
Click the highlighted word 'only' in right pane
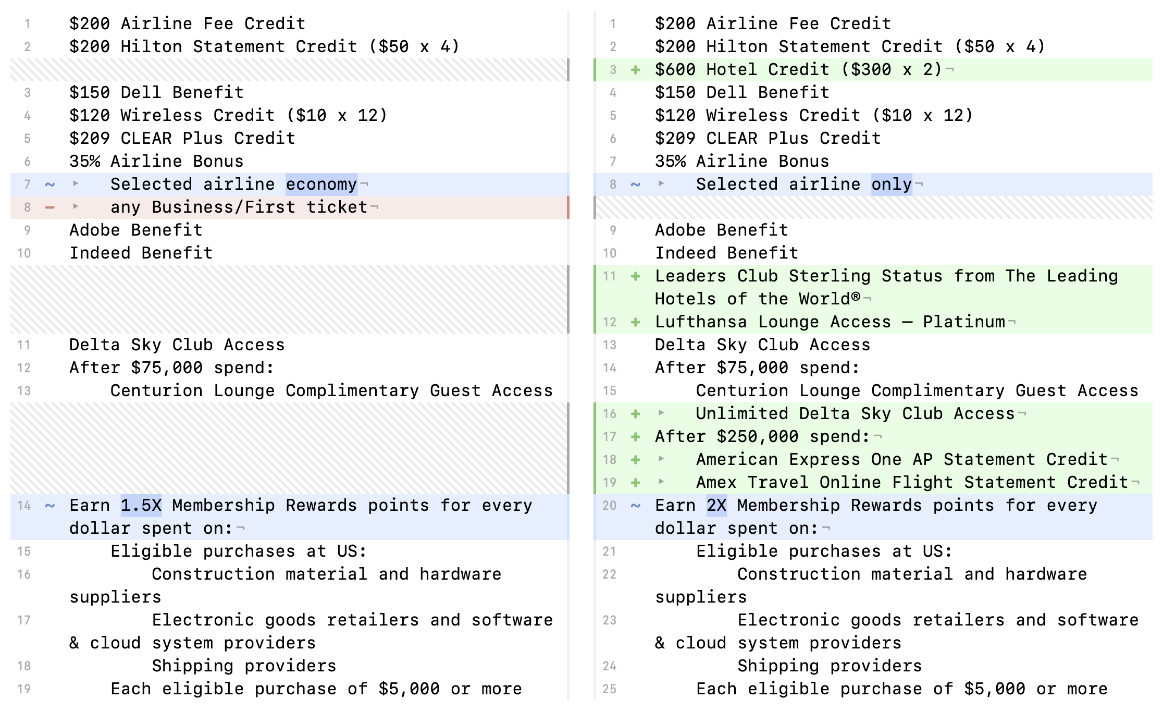pos(891,185)
